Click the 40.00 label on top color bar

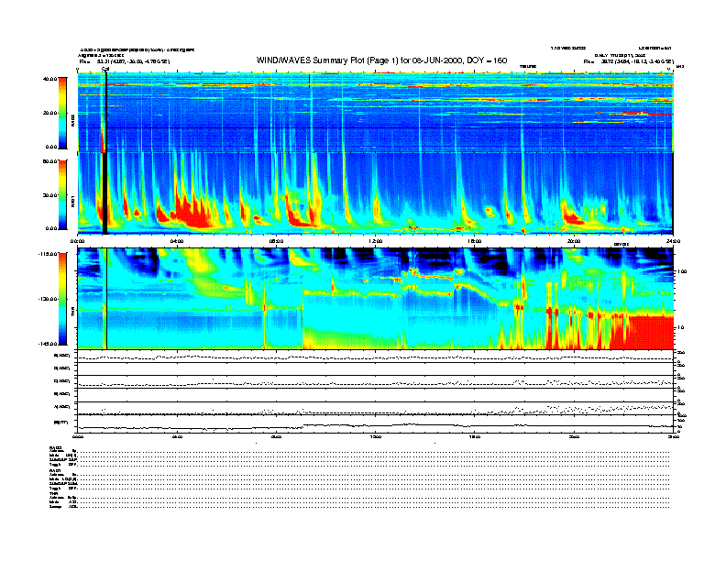point(49,79)
